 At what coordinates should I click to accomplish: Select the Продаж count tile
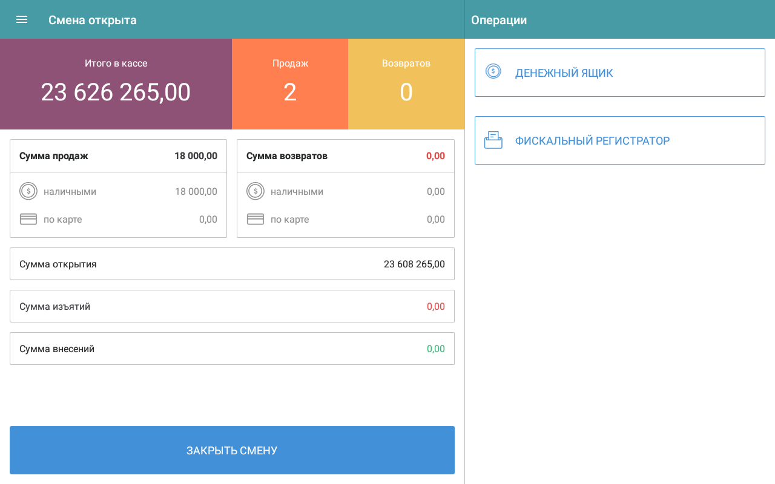[290, 84]
